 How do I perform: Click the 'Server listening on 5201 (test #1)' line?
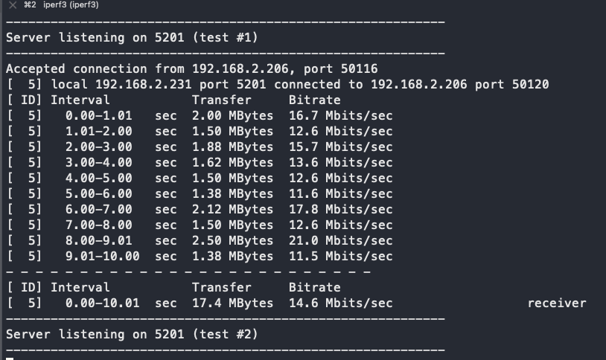click(132, 37)
